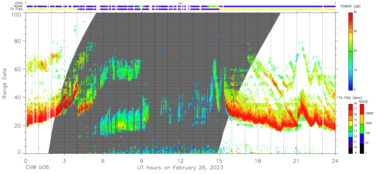This screenshot has width=377, height=174.
Task: Click the 'Range Gate' y-axis title
Action: pos(5,83)
